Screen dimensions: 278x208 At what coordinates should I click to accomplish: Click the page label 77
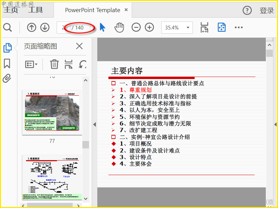(x=52, y=141)
